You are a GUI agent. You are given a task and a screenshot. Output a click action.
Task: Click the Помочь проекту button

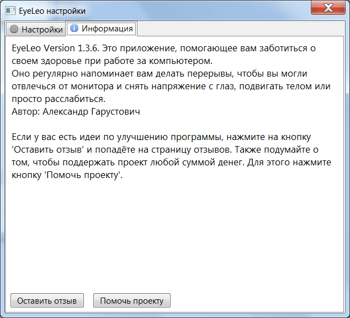(132, 300)
